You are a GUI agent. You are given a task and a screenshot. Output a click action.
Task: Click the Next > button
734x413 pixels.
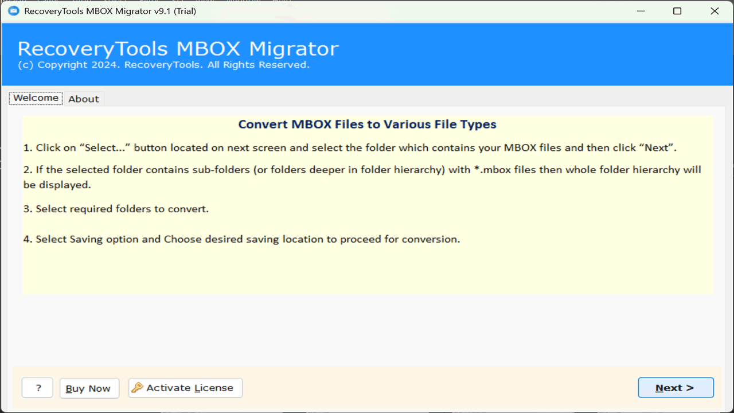click(x=676, y=388)
